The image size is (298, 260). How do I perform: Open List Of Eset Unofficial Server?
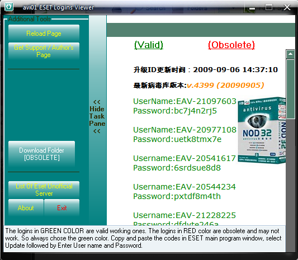[44, 190]
